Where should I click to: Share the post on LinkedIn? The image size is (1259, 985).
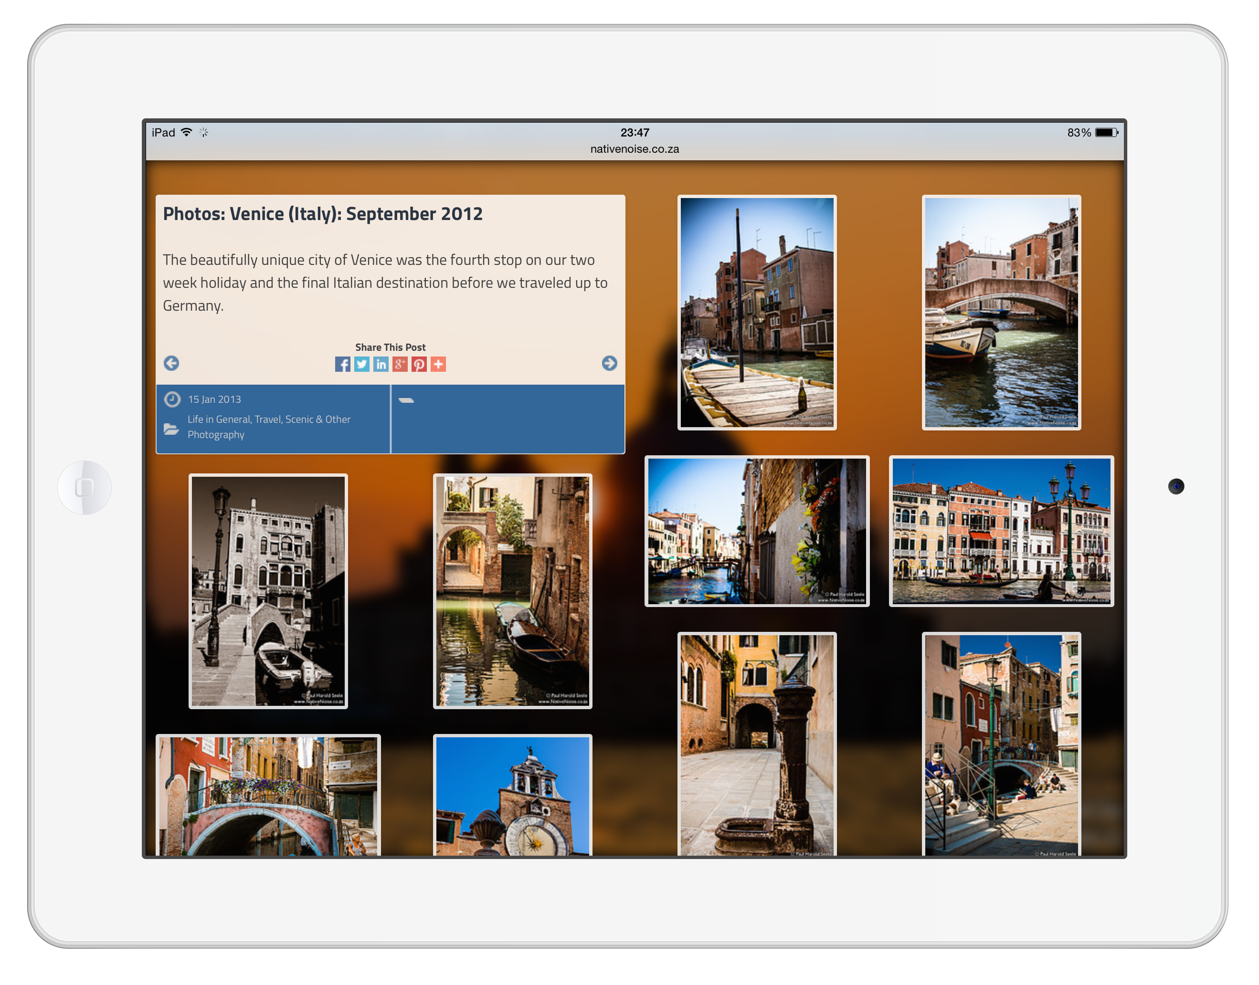[381, 364]
